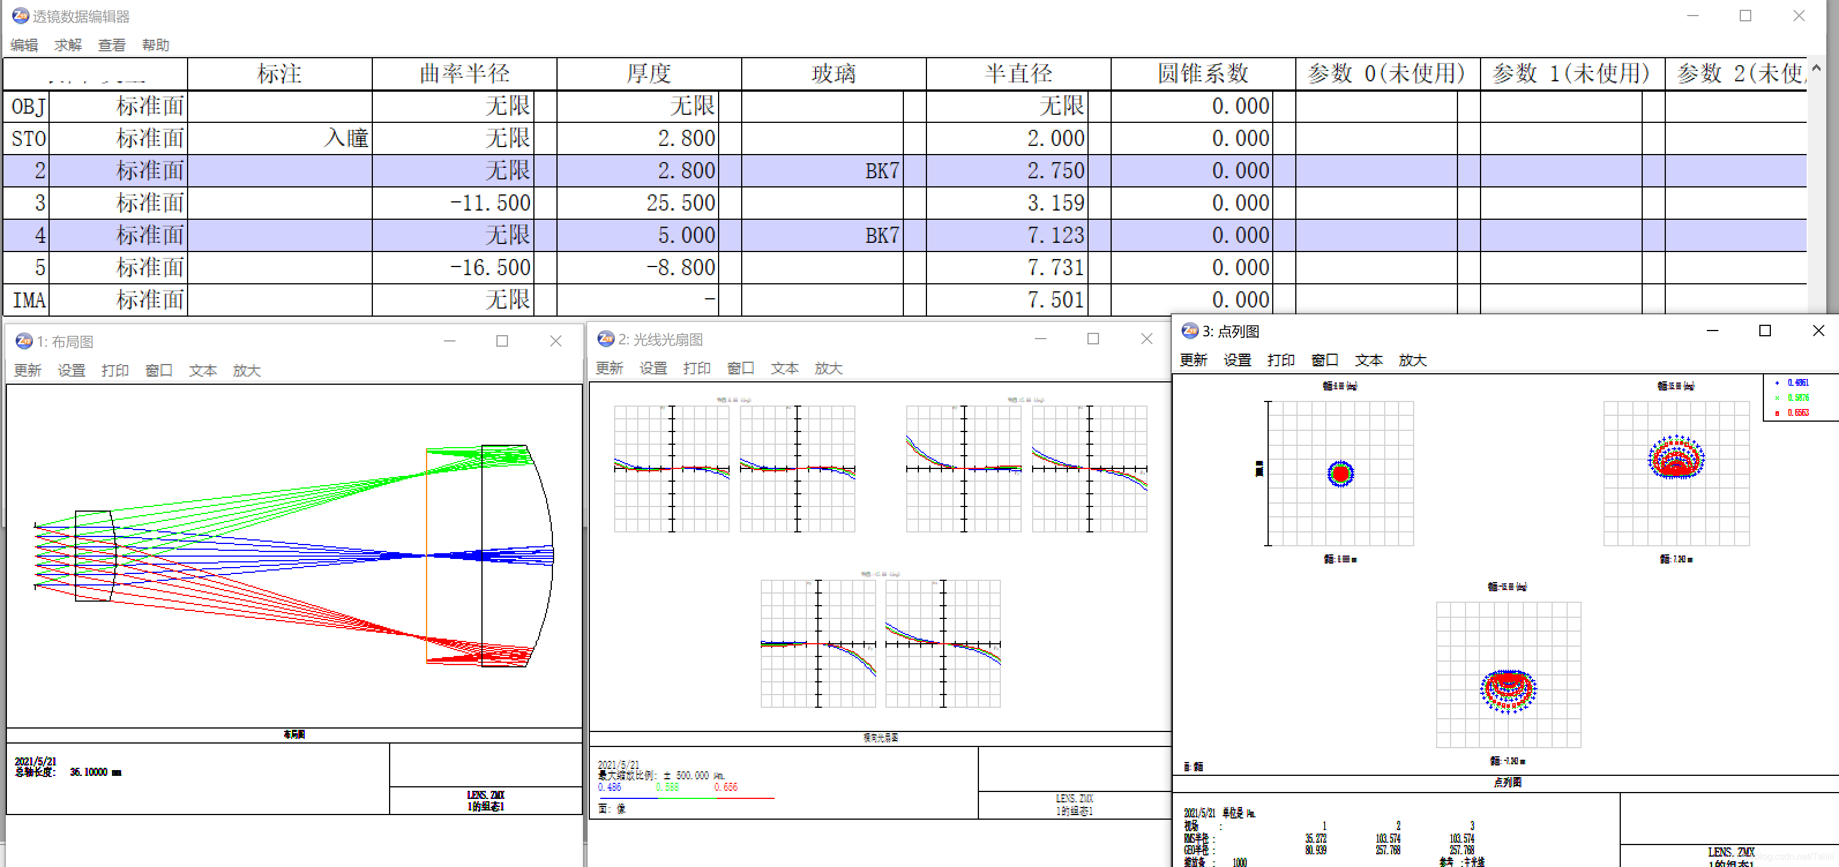Maximize the Lens Data Editor window

coord(1745,16)
